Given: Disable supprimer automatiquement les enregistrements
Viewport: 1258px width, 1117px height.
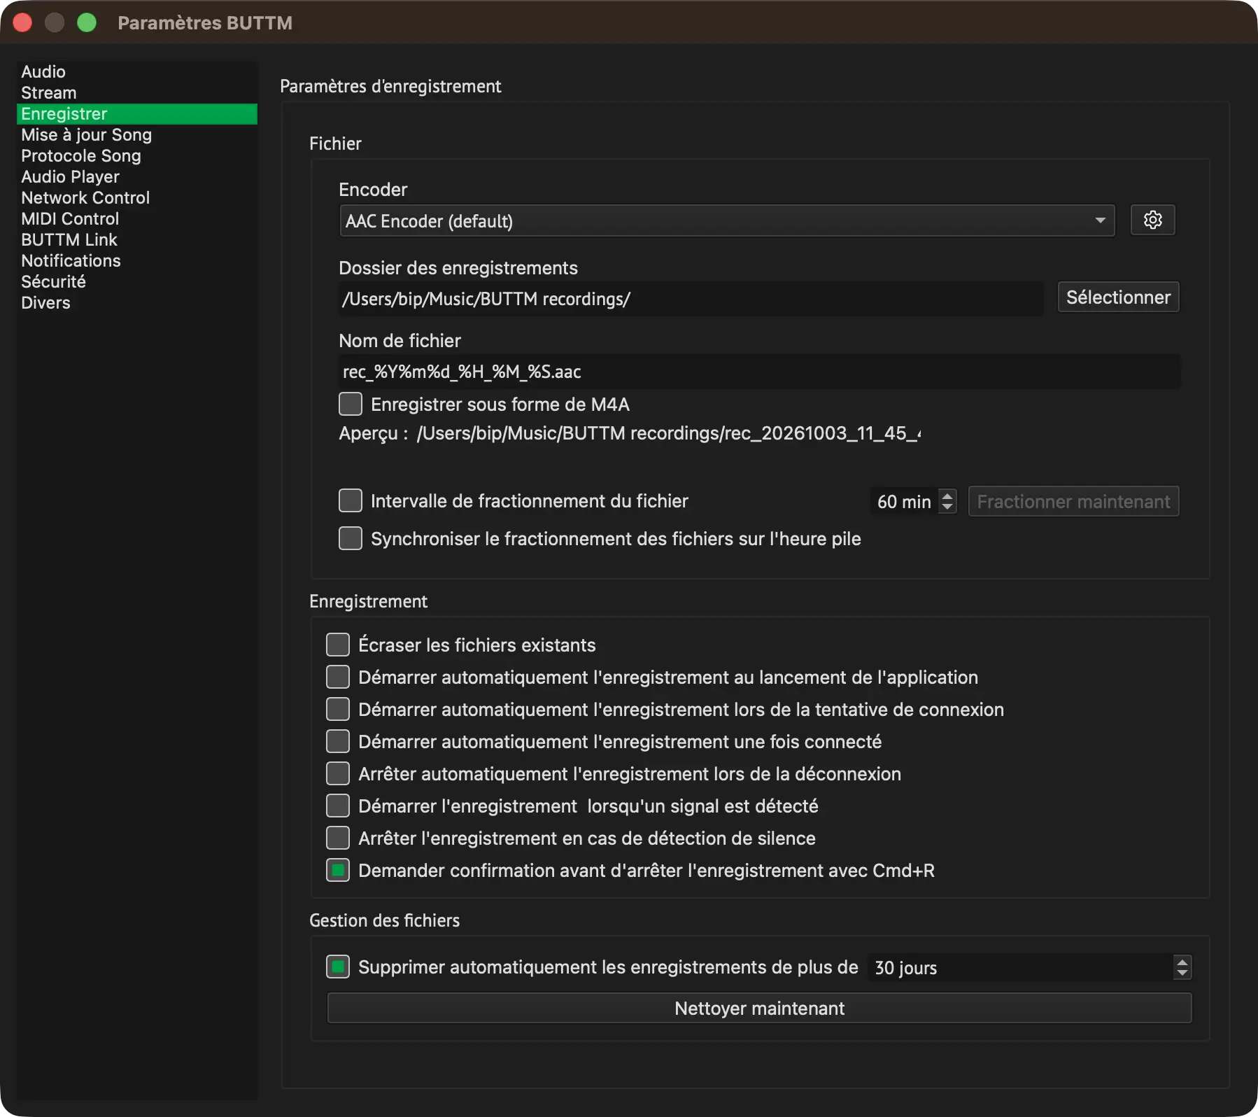Looking at the screenshot, I should (x=338, y=967).
